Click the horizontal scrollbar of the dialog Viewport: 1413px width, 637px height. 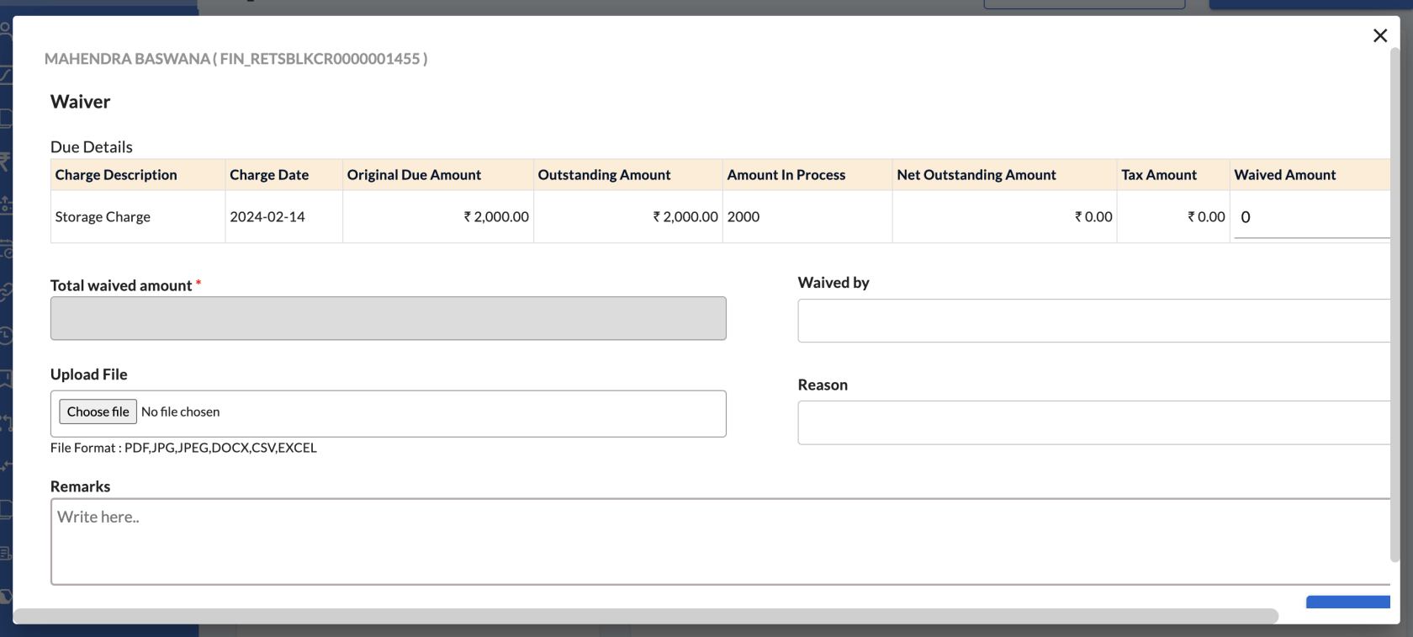(645, 616)
